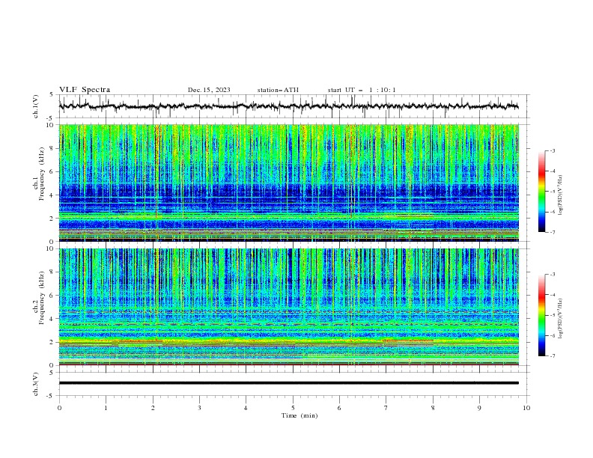Screen dimensions: 593x458
Task: Click the ch.3 flat waveform trace
Action: tap(288, 383)
